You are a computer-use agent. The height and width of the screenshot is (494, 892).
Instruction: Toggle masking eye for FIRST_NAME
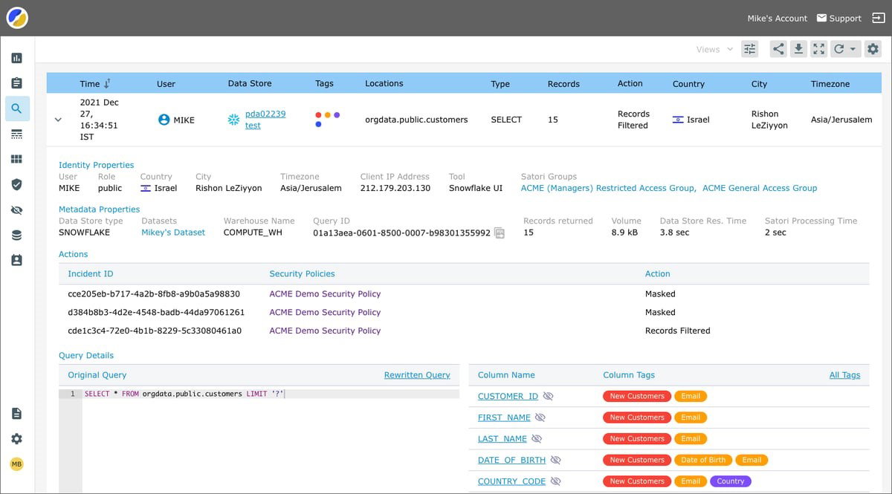click(540, 417)
